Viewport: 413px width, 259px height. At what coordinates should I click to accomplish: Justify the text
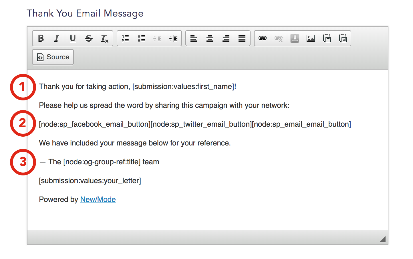[x=242, y=38]
